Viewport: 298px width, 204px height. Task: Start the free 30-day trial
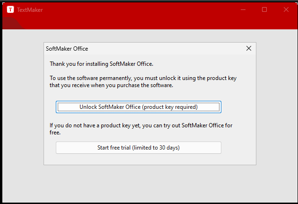139,148
